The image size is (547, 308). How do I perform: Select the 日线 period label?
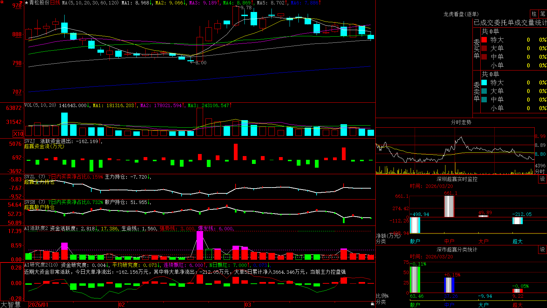coord(55,3)
